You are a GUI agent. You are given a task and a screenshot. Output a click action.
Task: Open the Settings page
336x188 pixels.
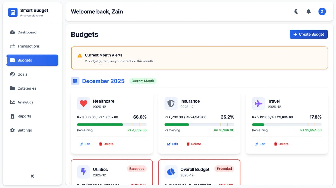point(25,130)
